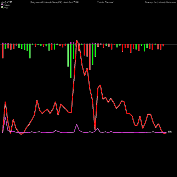
Task: Click the Price legend color swatch
Action: (2, 7)
